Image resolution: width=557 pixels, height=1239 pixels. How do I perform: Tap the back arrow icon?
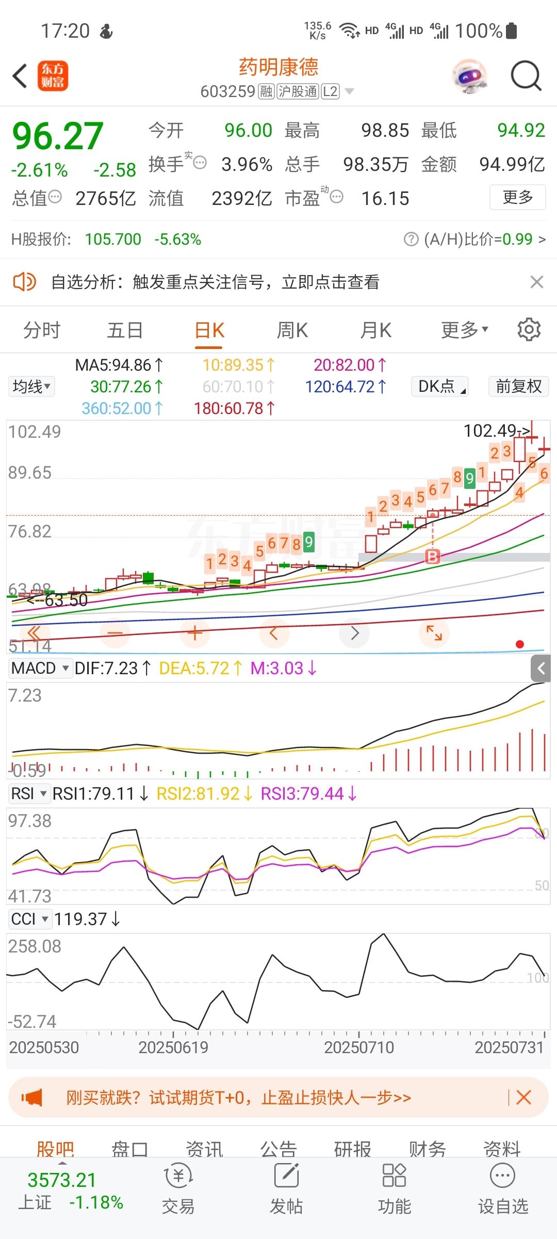[20, 76]
